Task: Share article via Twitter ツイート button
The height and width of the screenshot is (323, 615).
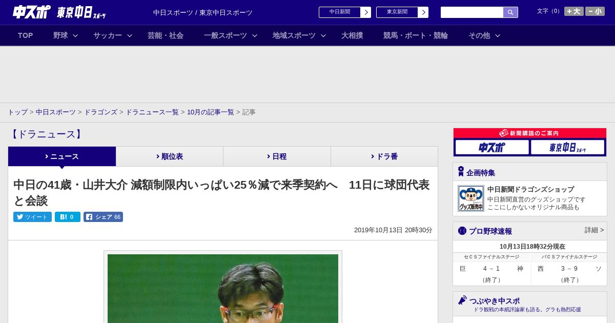Action: click(x=32, y=217)
